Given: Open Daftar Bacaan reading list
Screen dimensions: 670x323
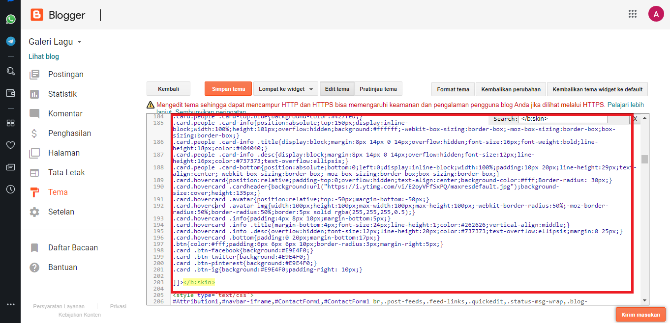Looking at the screenshot, I should click(x=73, y=248).
